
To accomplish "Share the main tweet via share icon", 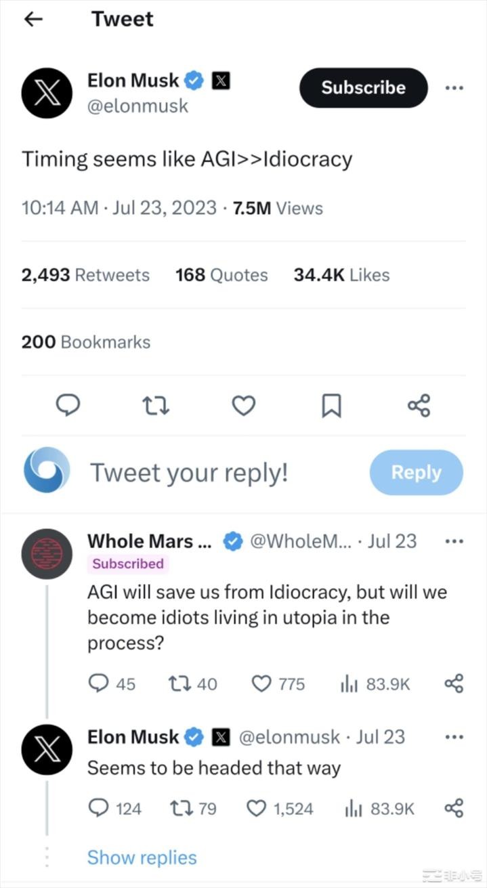I will coord(419,406).
